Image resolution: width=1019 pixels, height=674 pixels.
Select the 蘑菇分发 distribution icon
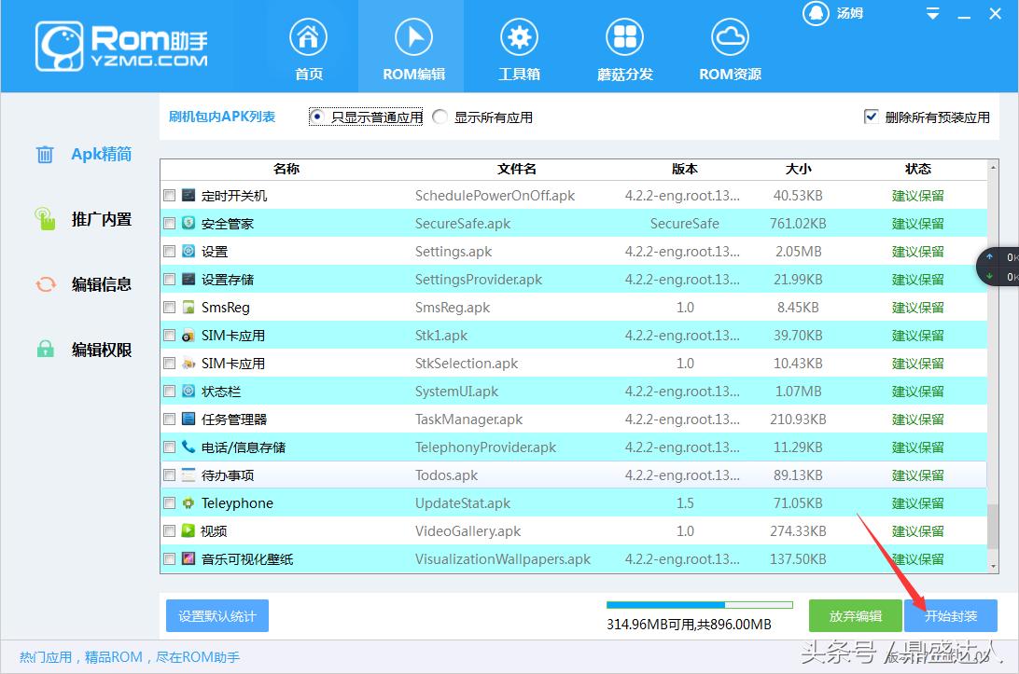click(x=624, y=38)
